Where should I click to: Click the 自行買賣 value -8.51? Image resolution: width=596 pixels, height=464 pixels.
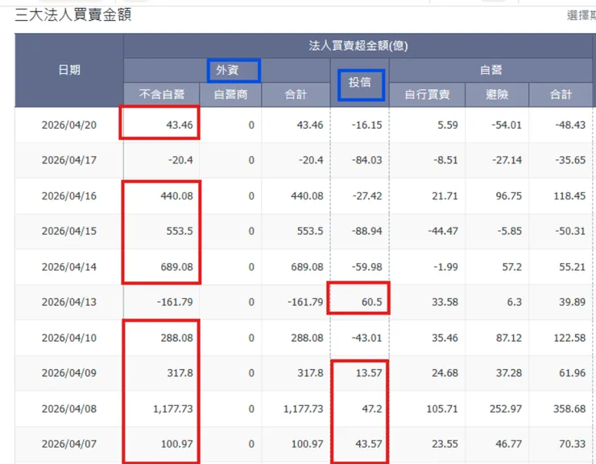tap(446, 160)
